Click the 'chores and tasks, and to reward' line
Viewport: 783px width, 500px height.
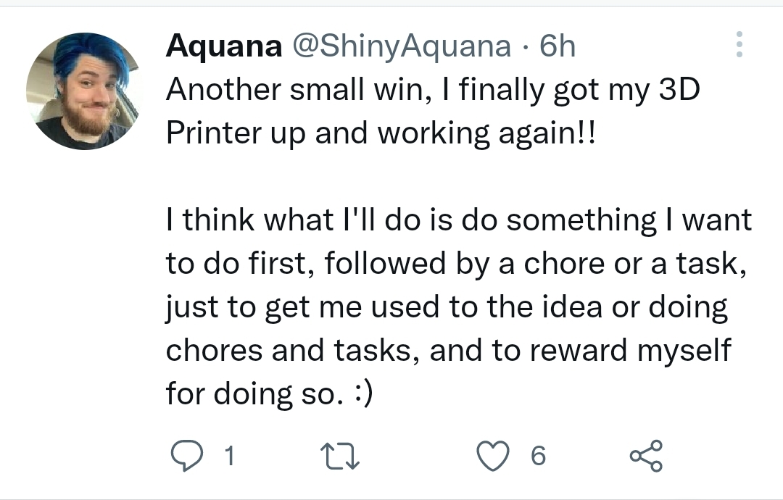[x=449, y=351]
